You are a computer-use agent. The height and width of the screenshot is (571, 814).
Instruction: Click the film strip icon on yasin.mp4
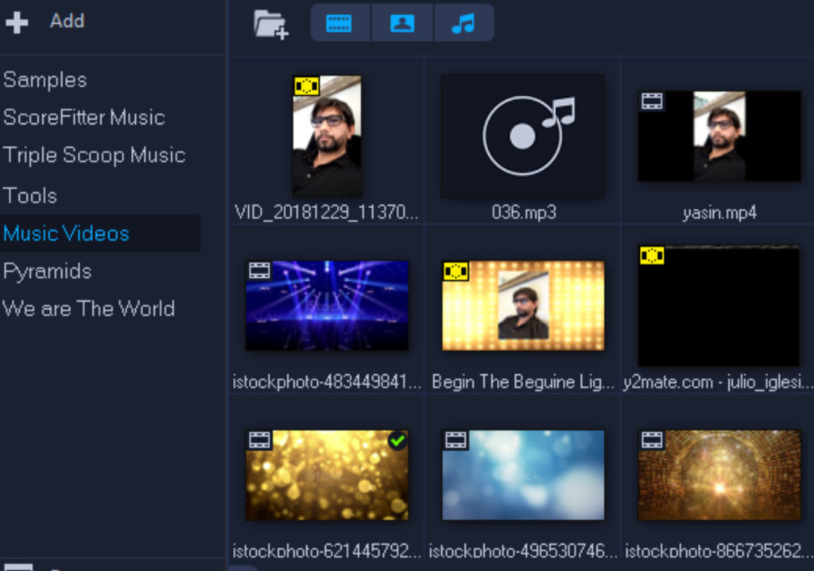click(x=652, y=101)
